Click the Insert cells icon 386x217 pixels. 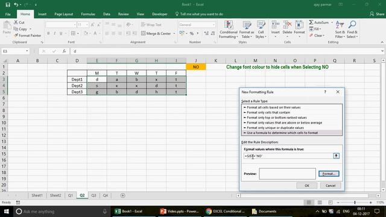tap(275, 25)
